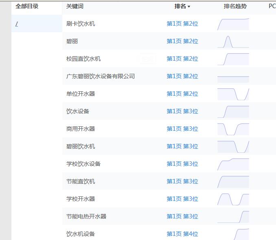Open 第1页 第4位 link for 饮水机设备
This screenshot has width=276, height=240.
pyautogui.click(x=182, y=234)
